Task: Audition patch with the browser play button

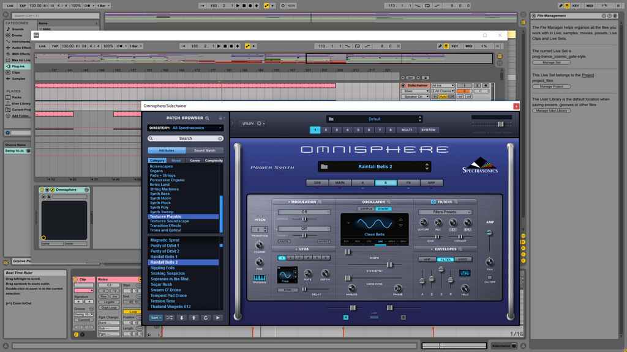Action: point(217,318)
